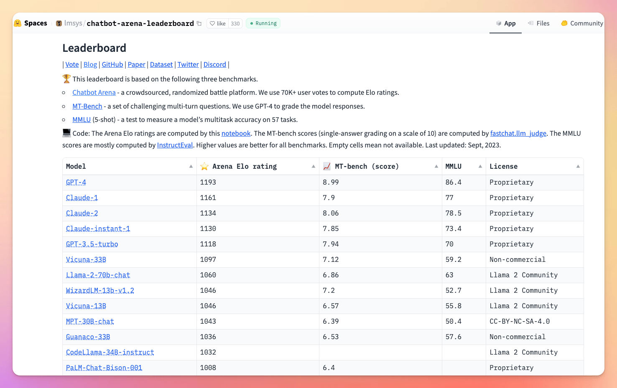Sort by MT-bench score arrow
617x388 pixels.
(436, 166)
